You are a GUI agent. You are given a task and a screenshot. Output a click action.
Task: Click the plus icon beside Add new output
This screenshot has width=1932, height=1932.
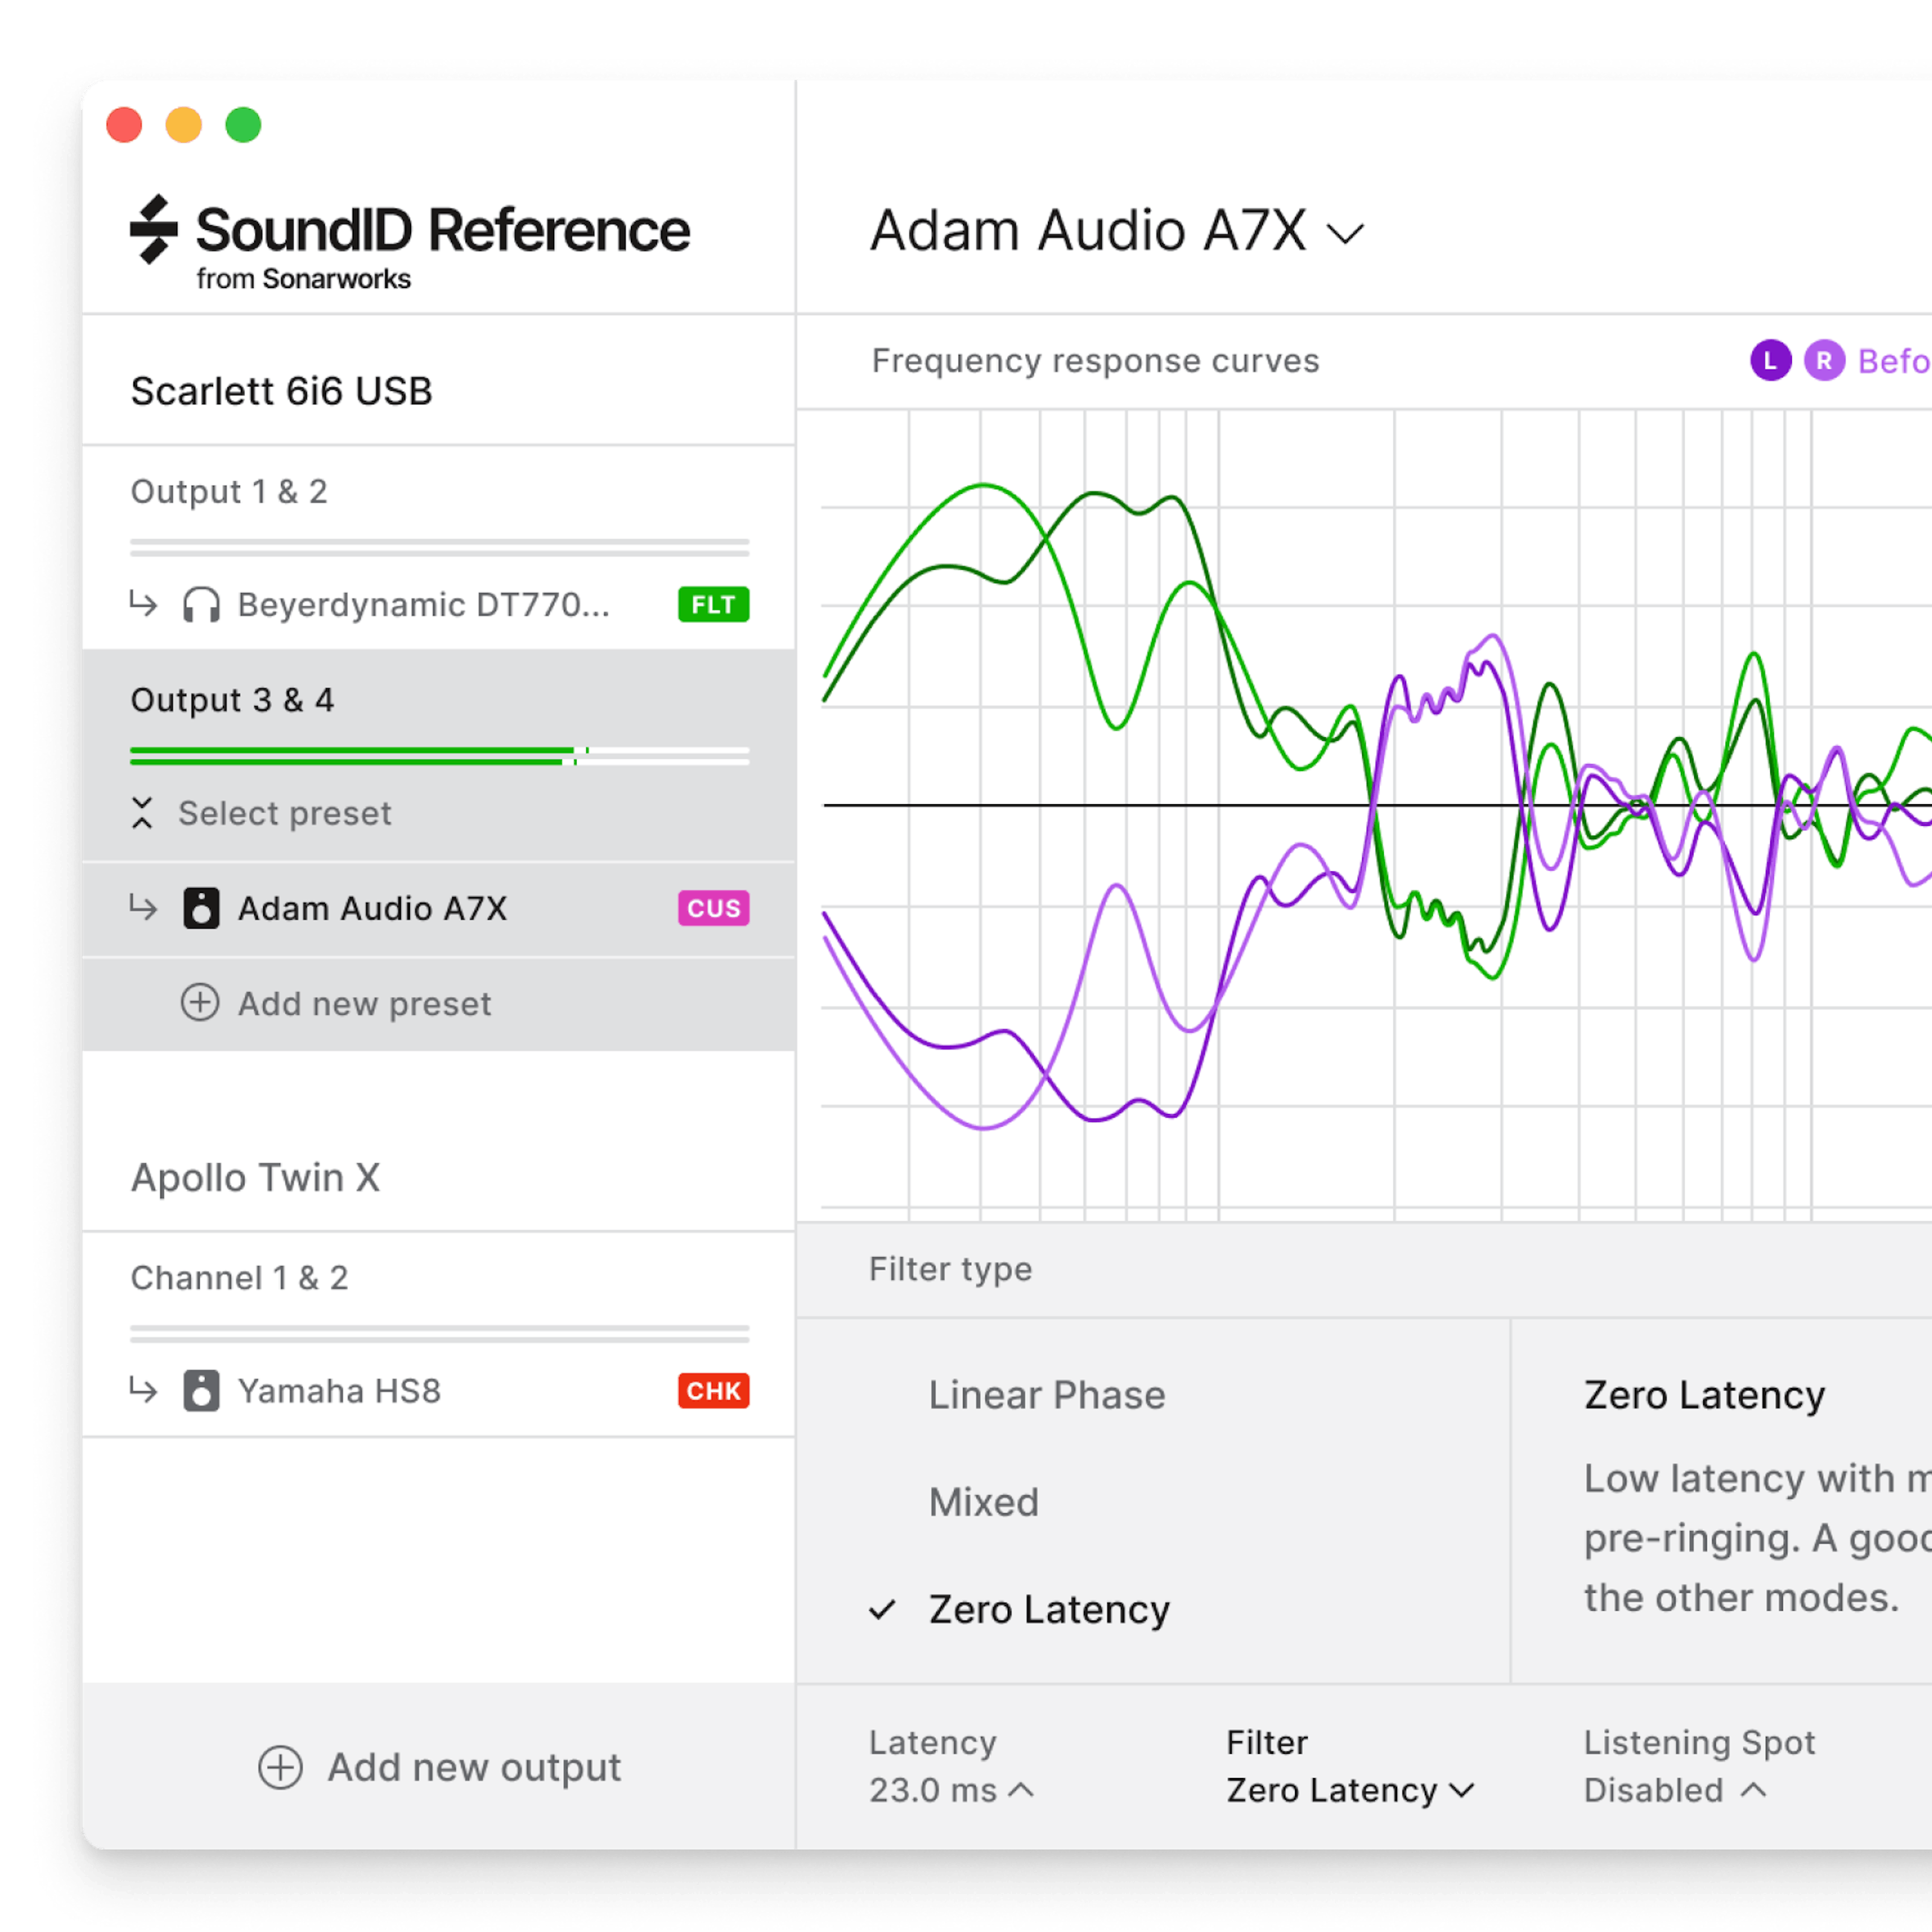coord(280,1768)
